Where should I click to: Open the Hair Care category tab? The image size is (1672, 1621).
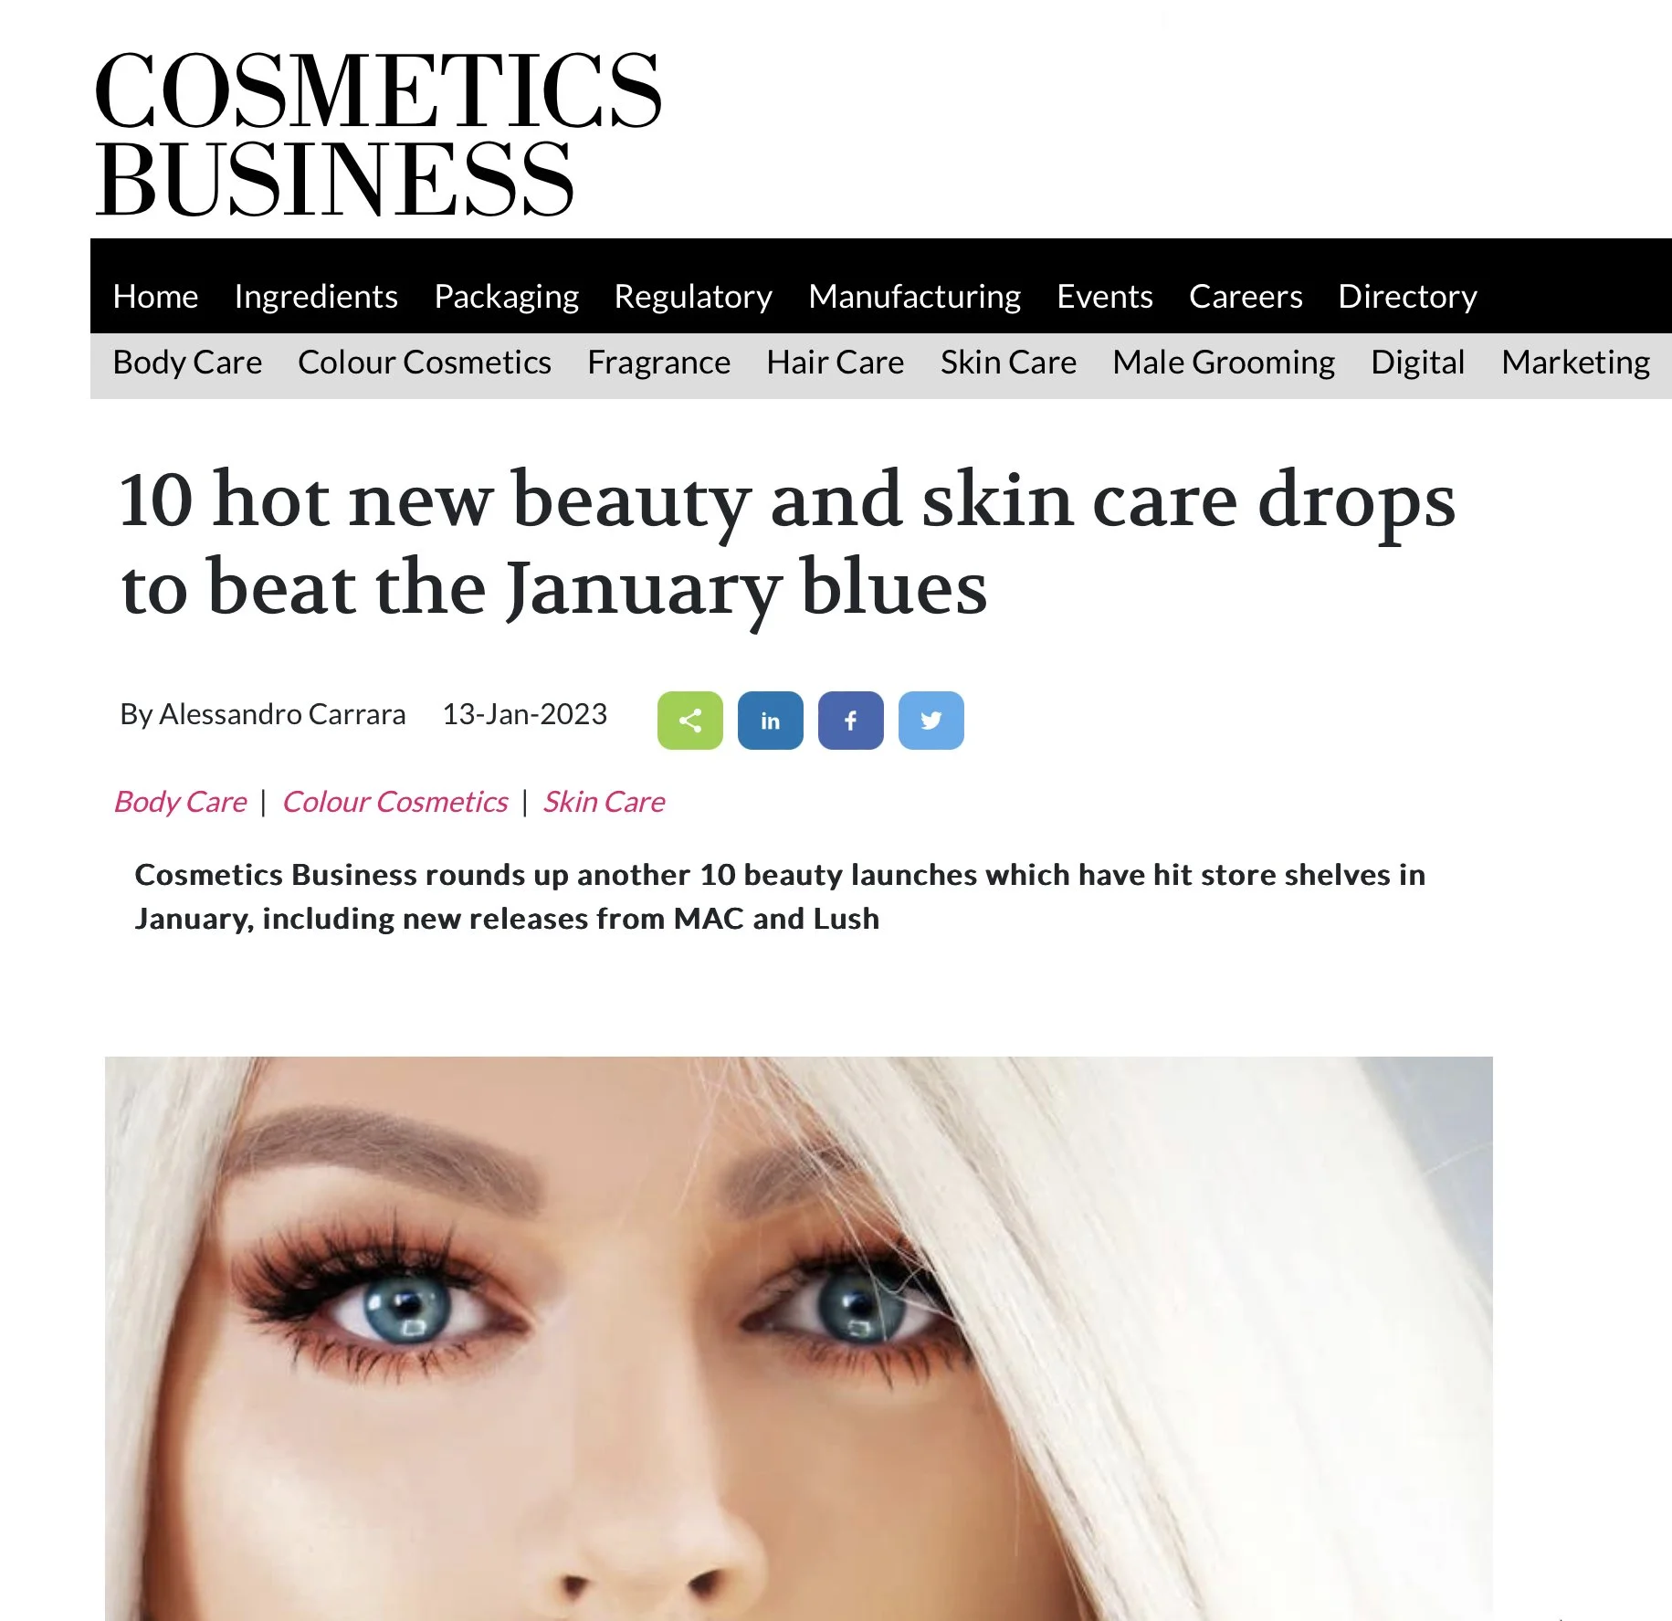pos(835,363)
